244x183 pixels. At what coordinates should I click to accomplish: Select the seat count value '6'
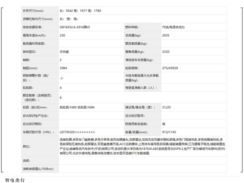61,98
